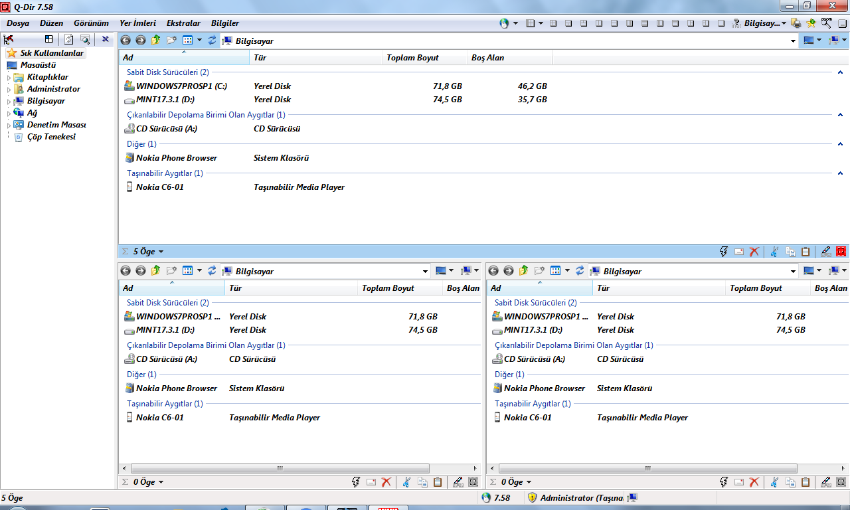Viewport: 850px width, 510px height.
Task: Collapse the Taşınabilir Aygıtlar group in top pane
Action: (840, 173)
